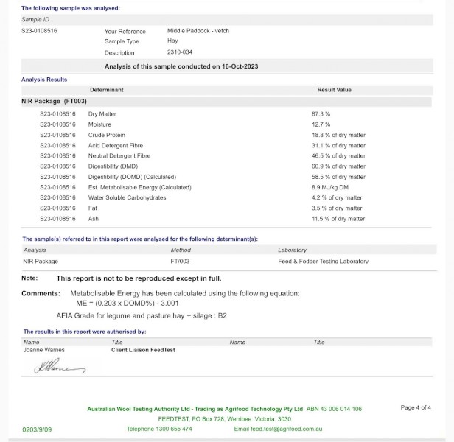This screenshot has width=454, height=442.
Task: Click 'Est. Metabolisable Energy (Calculated)' label
Action: [x=140, y=187]
